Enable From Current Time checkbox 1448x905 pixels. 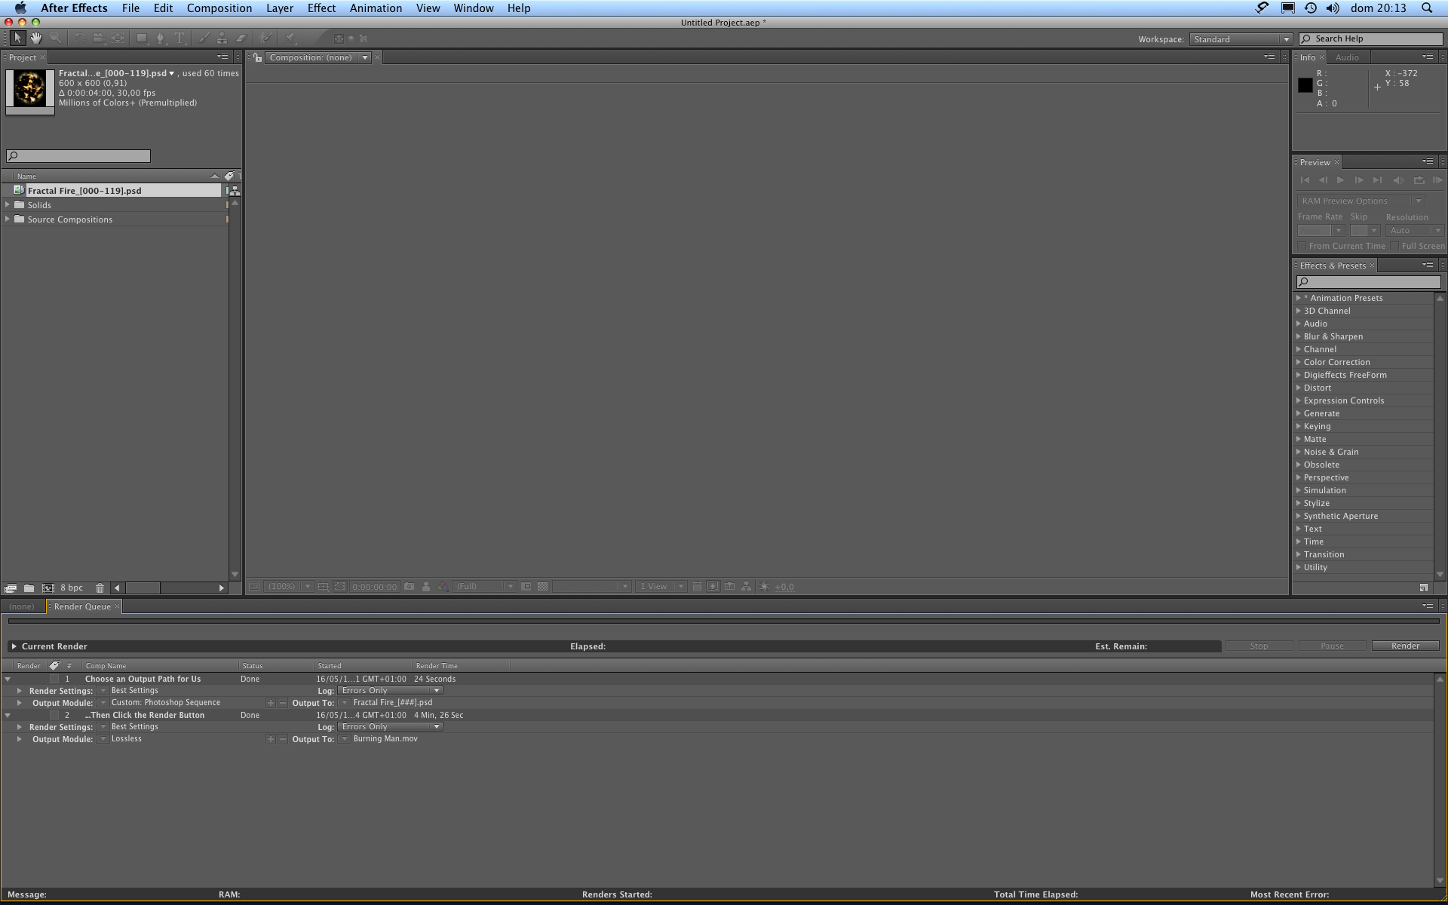pyautogui.click(x=1302, y=246)
